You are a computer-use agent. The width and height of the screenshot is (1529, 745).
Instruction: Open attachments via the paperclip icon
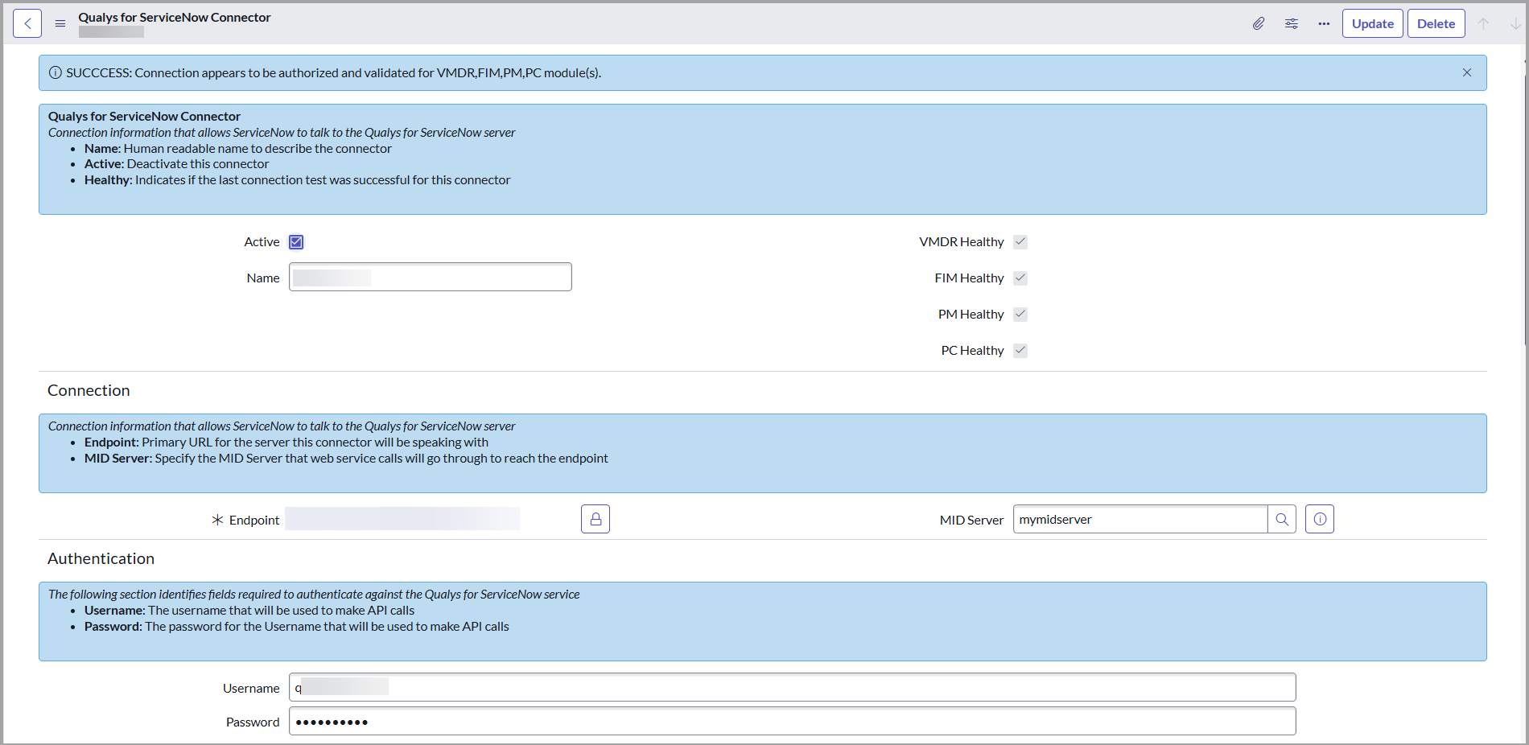point(1259,23)
